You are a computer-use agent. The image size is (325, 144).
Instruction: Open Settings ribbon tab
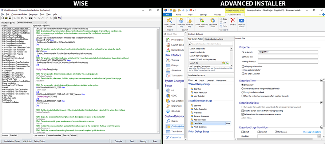click(x=203, y=15)
